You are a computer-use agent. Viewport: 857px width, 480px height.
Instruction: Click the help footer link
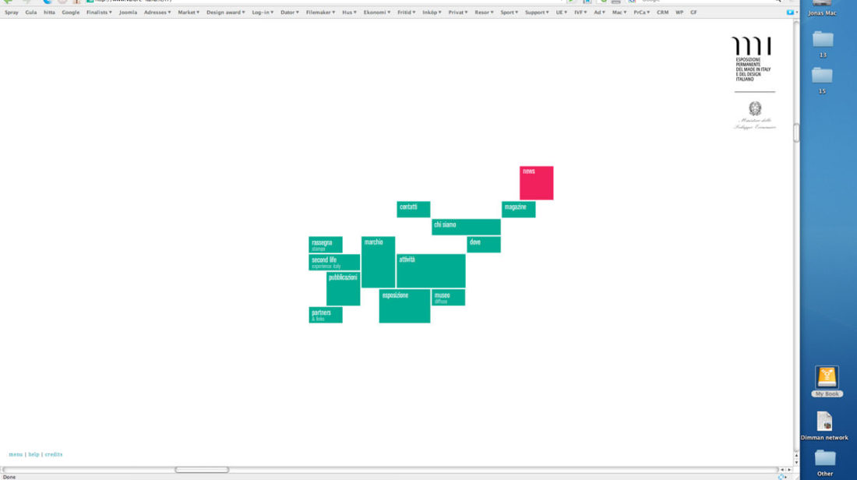34,454
